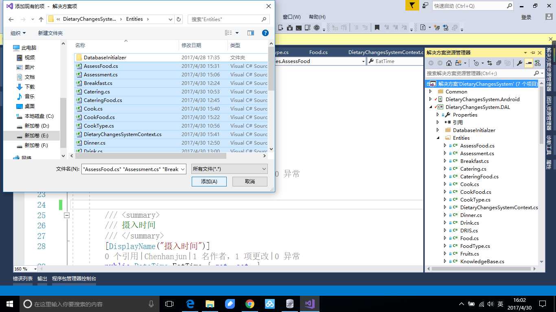
Task: Select CateringFood.cs in the file list
Action: (x=171, y=100)
